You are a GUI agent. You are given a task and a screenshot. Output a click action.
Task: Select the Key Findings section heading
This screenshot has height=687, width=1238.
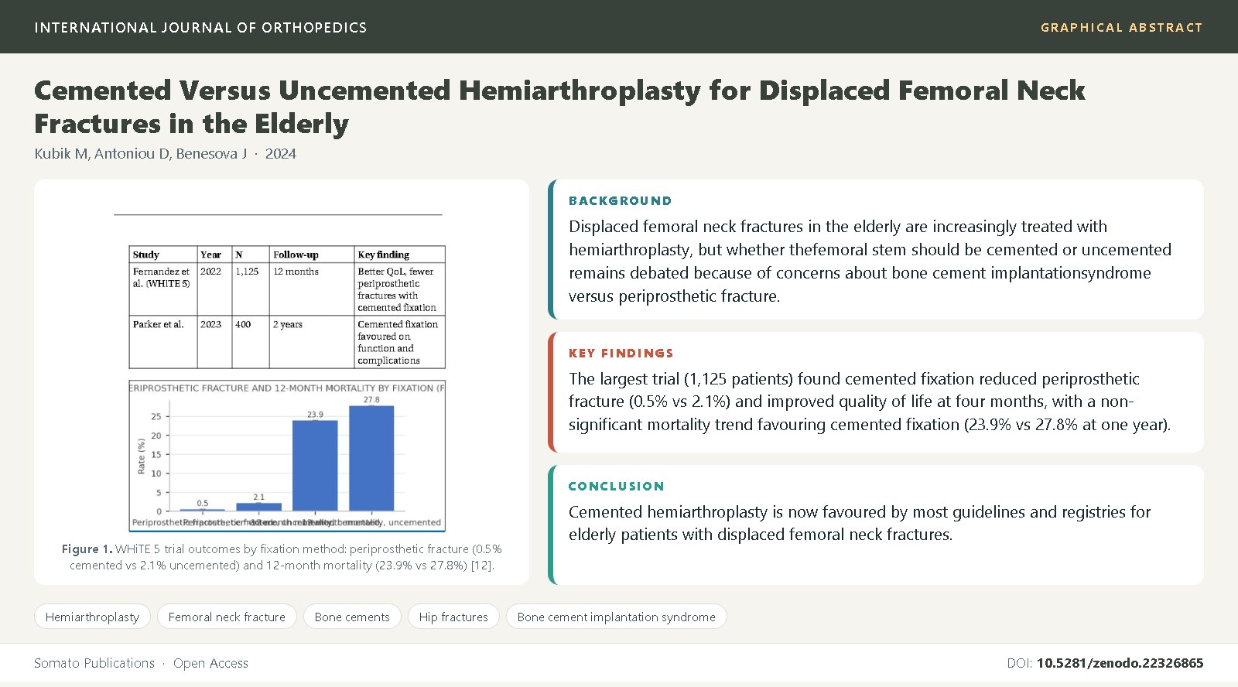click(621, 353)
